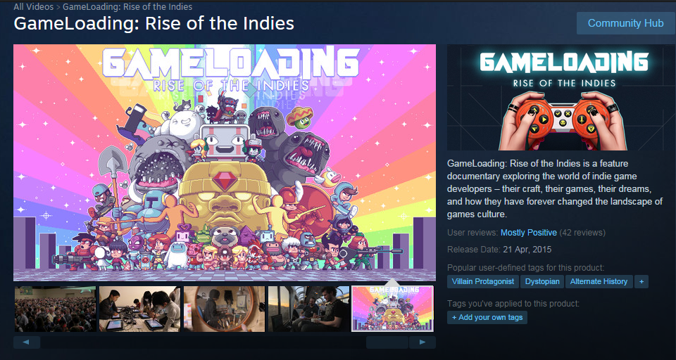The width and height of the screenshot is (676, 360).
Task: Click the plus button next to Alternate History
Action: pos(641,282)
